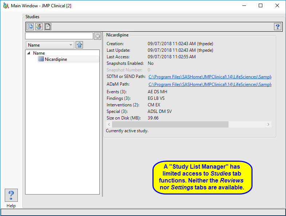Click the large Help question mark button

click(11, 195)
